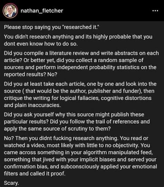
Task: Select the paragraph starting 'Did you ask yourself'
Action: pyautogui.click(x=77, y=121)
